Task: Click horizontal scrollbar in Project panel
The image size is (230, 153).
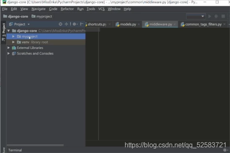Action: (35, 145)
